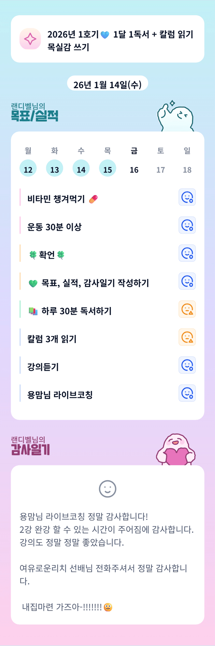Click the 26년 1월 14일(수) date pill
The image size is (215, 646).
coord(107,84)
